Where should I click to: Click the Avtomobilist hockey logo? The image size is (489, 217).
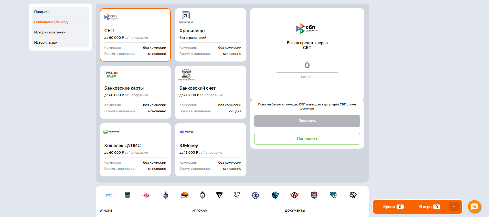294,195
